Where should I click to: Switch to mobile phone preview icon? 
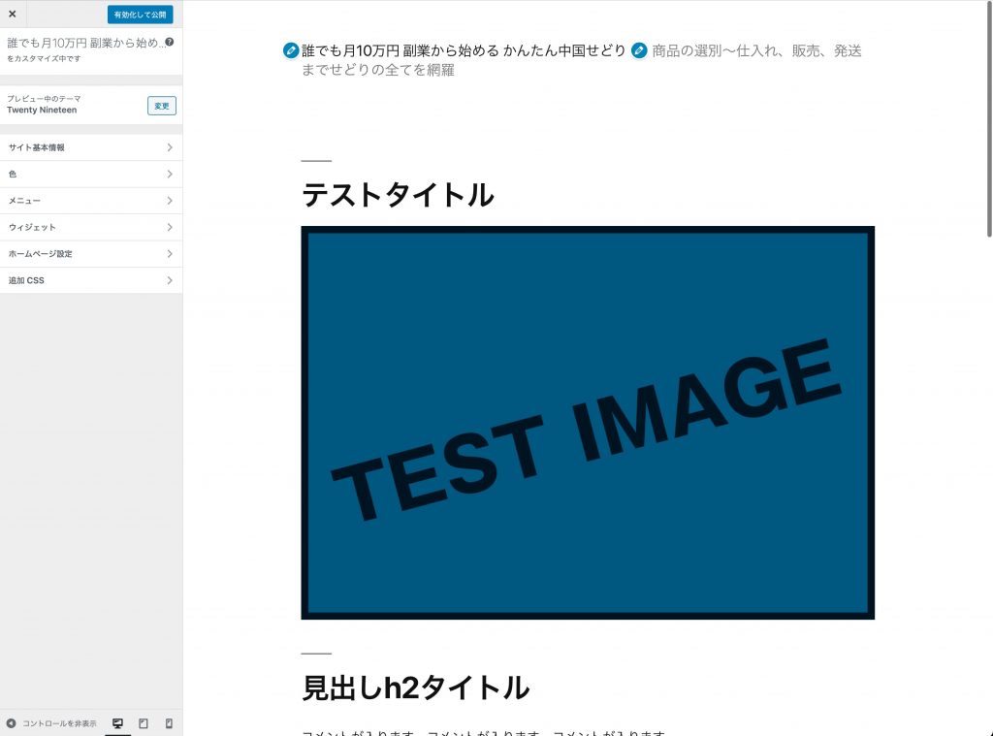169,723
